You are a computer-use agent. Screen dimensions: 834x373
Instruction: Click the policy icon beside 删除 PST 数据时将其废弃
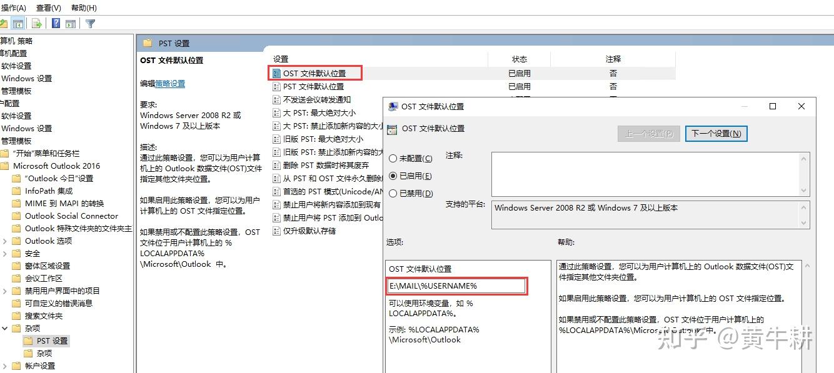[x=276, y=166]
